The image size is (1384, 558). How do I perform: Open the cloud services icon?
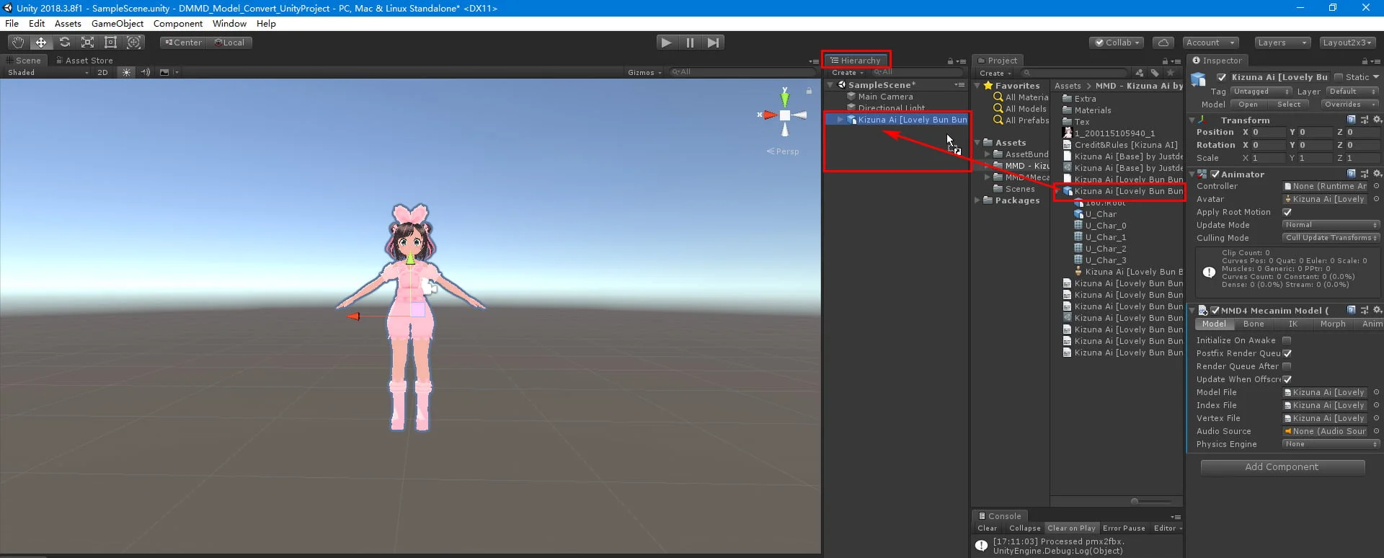[1163, 43]
